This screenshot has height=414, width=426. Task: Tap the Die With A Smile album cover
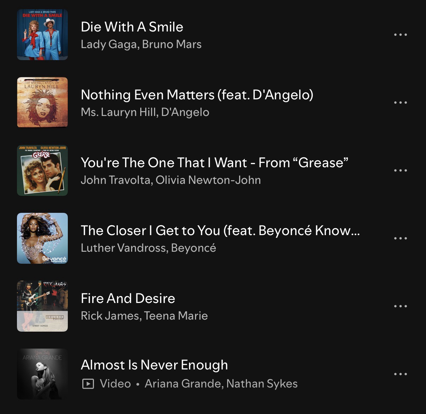42,35
